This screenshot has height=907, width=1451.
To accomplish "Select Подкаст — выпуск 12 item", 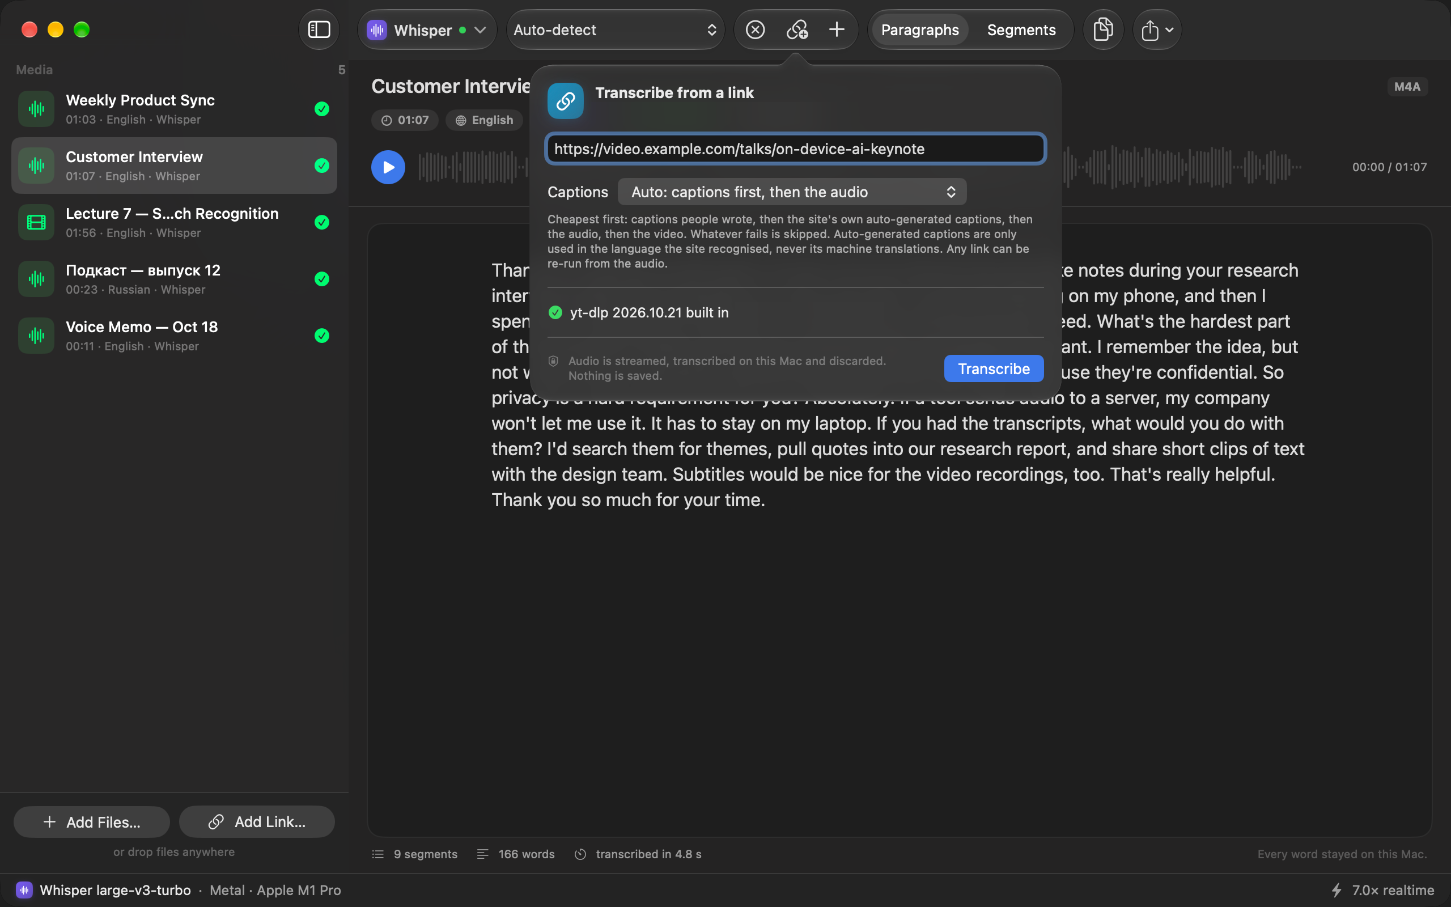I will (x=174, y=279).
